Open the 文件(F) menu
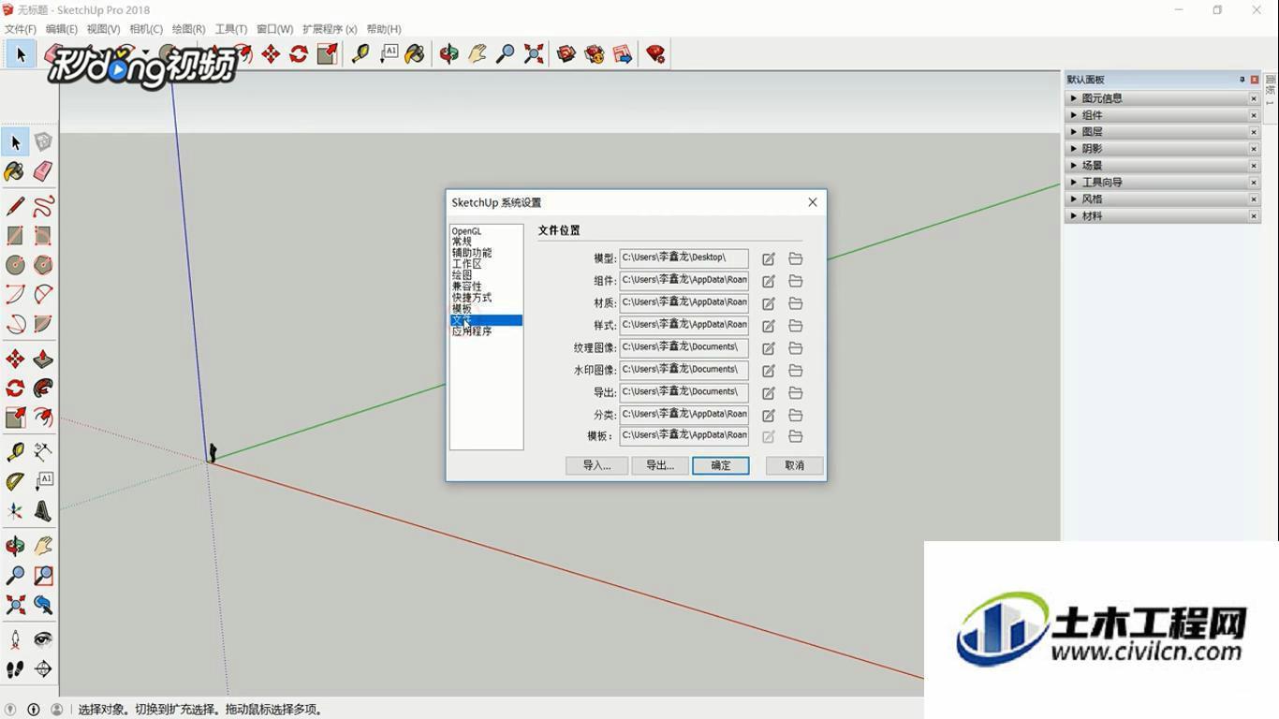1279x719 pixels. 20,29
